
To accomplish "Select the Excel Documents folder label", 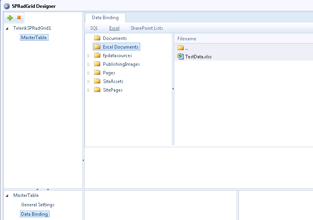I will 121,47.
